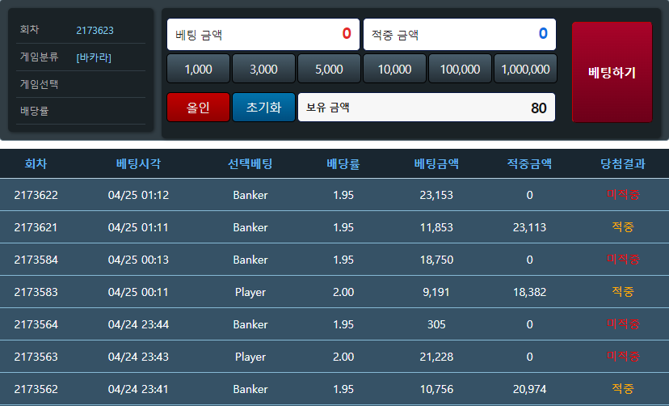The width and height of the screenshot is (669, 406).
Task: Pick the 100,000 amount button
Action: [x=460, y=70]
